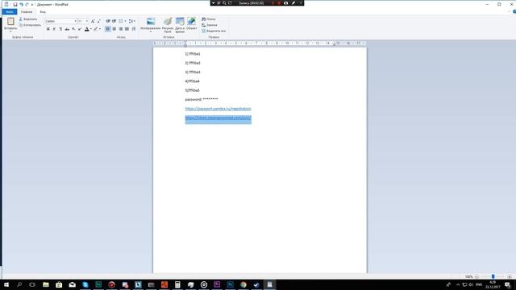Image resolution: width=516 pixels, height=290 pixels.
Task: Insert a Paint drawing
Action: click(x=168, y=25)
